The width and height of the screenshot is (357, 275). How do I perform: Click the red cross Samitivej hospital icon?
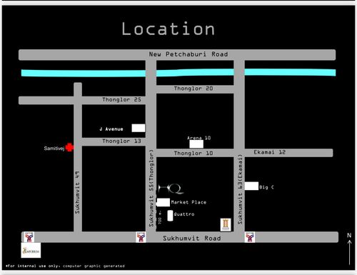click(69, 147)
